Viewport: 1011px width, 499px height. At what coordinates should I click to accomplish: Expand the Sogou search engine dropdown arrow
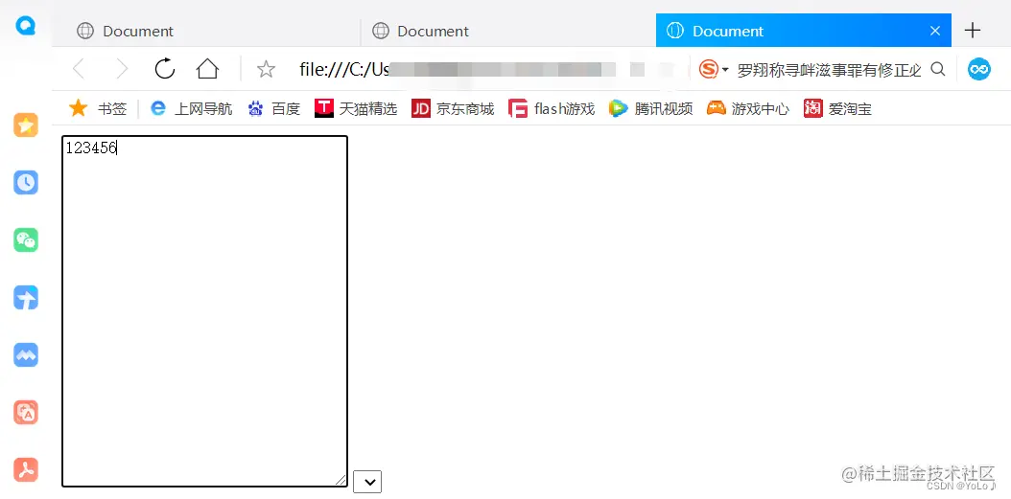click(725, 70)
